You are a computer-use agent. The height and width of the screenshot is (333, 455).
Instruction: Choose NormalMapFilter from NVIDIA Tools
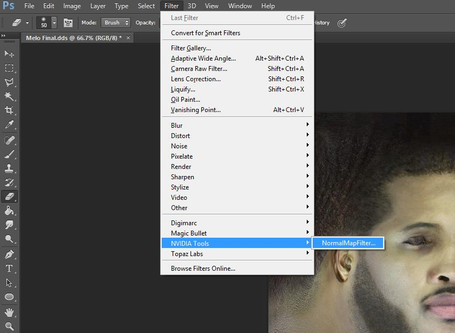coord(348,243)
